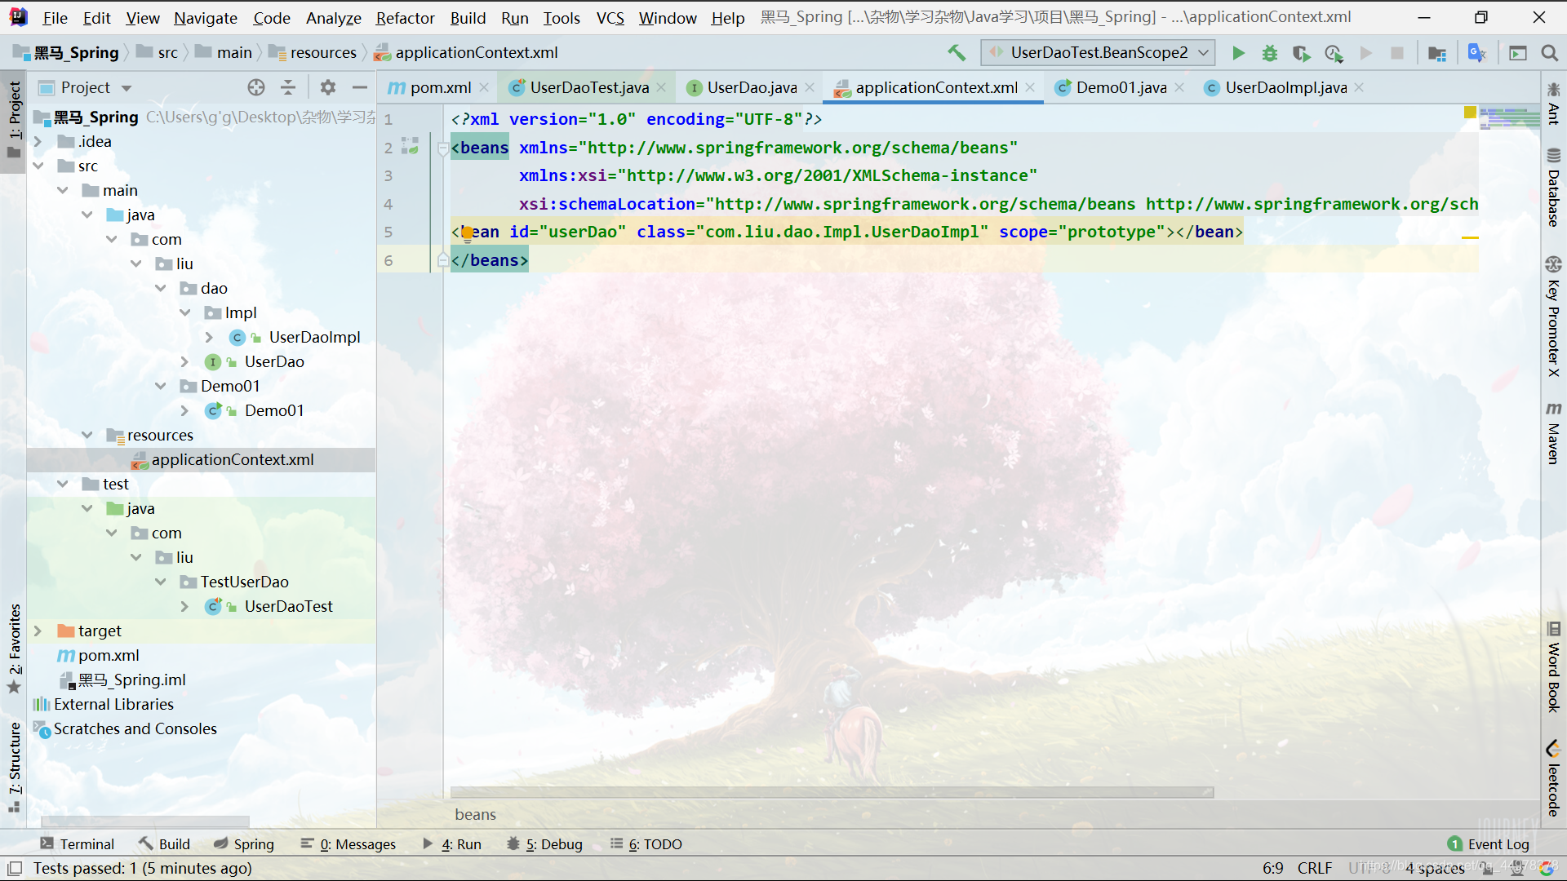Click the yellow warning stripe mark on error stripe
The image size is (1567, 881).
1470,237
